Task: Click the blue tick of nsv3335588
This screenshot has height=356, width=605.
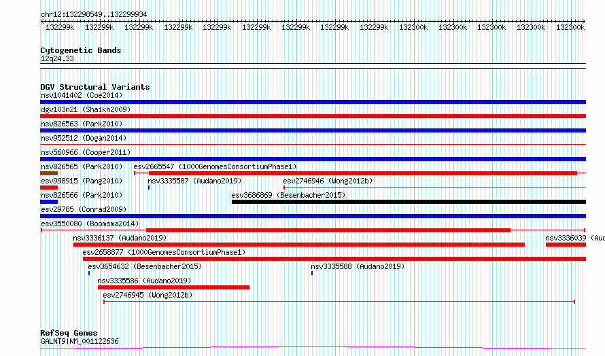Action: click(312, 273)
